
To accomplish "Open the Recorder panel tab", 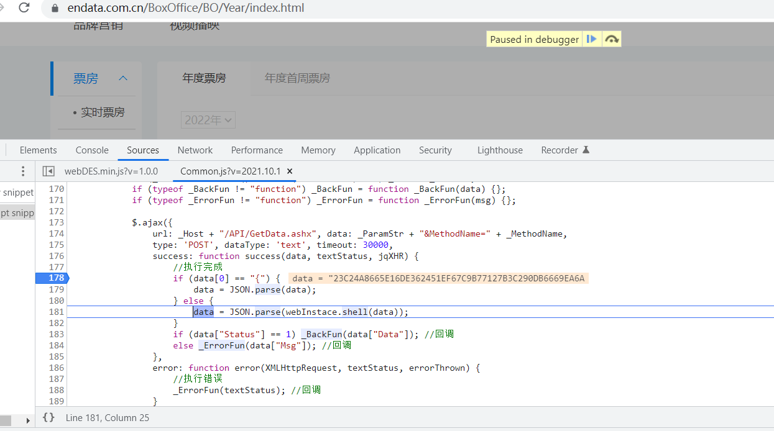I will (565, 150).
